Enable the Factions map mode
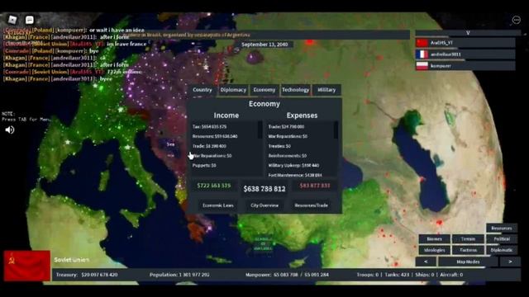This screenshot has width=529, height=297. click(x=468, y=250)
